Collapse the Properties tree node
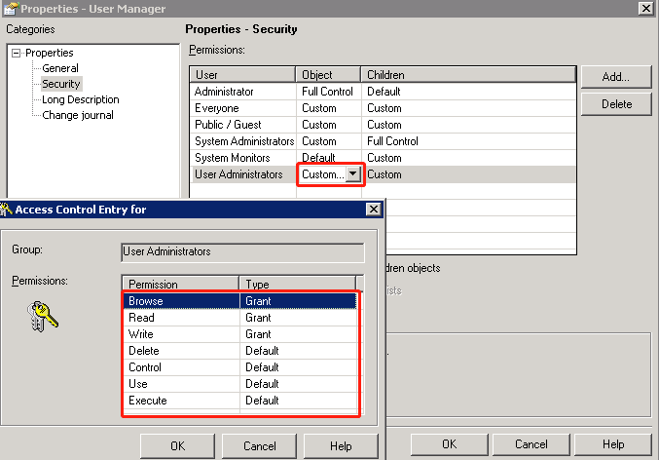Image resolution: width=659 pixels, height=460 pixels. 17,53
